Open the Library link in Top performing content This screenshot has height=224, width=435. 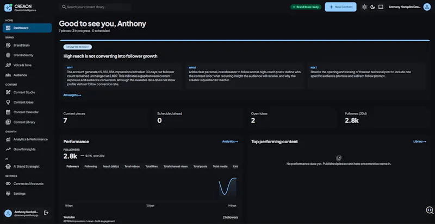point(420,142)
